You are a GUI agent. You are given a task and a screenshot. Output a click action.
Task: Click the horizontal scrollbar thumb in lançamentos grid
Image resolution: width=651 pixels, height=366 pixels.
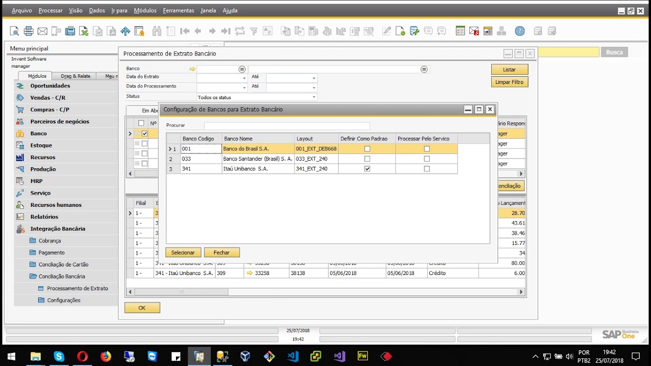coord(181,292)
